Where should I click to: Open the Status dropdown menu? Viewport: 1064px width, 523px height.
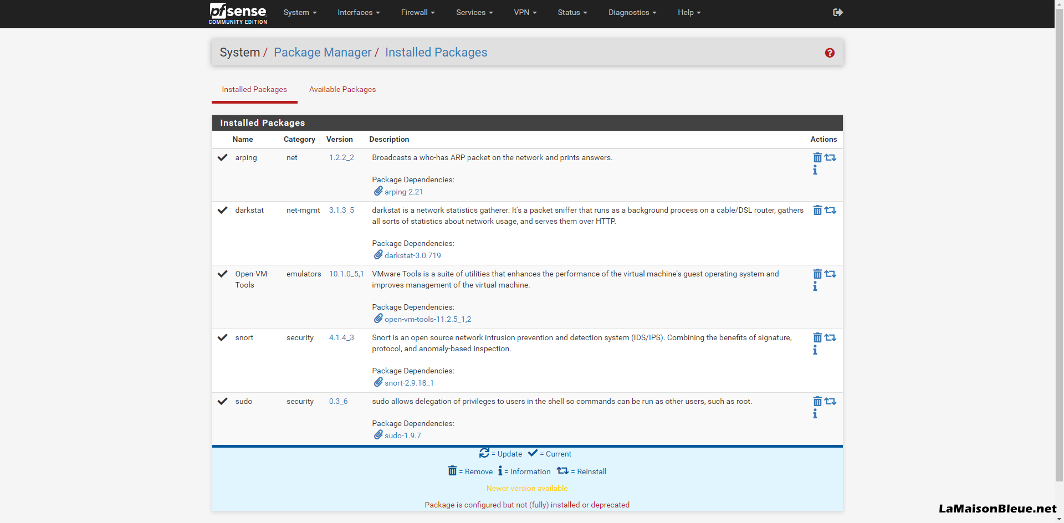coord(572,12)
